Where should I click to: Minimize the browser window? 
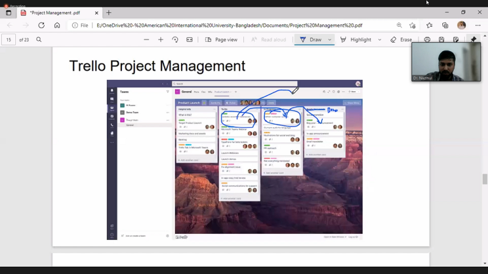(447, 12)
